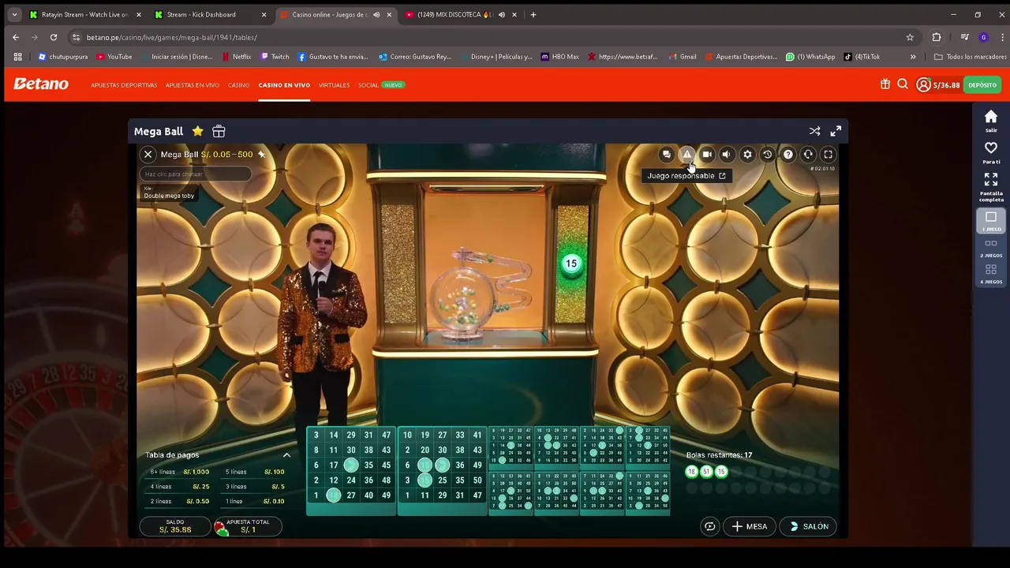Click the gift icon beside Mega Ball
This screenshot has height=568, width=1010.
pyautogui.click(x=219, y=131)
